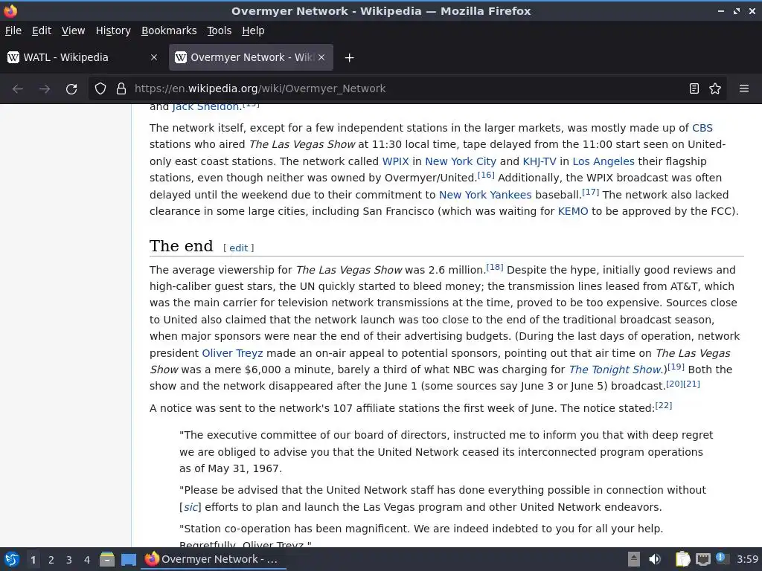This screenshot has width=762, height=571.
Task: Open citation 18
Action: (x=495, y=267)
